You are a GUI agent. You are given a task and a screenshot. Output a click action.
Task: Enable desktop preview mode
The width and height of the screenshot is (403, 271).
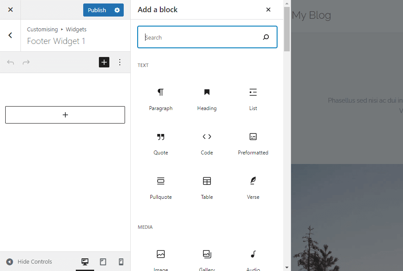click(x=85, y=261)
